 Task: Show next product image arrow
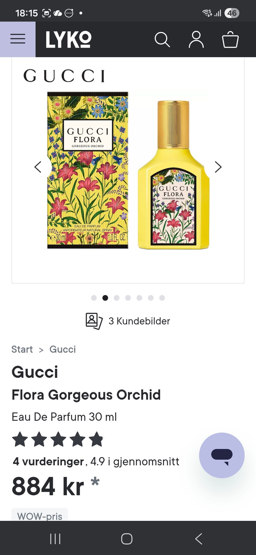click(218, 167)
